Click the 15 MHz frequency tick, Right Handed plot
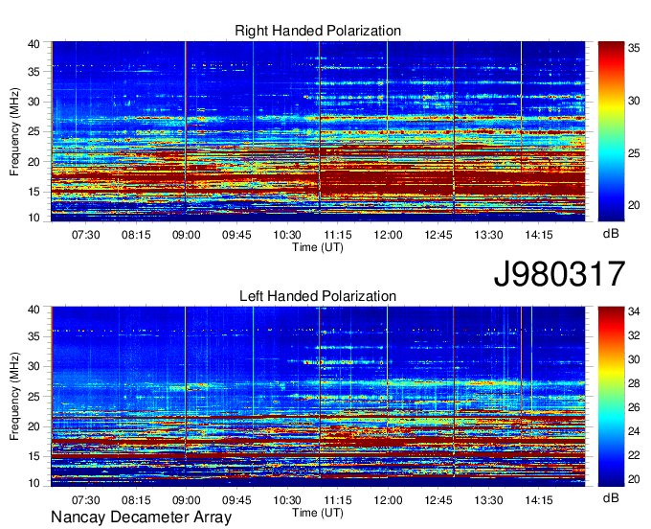 coord(34,192)
